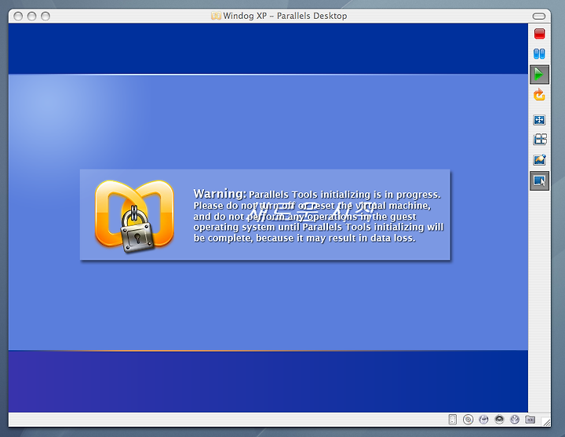Click the hard disk status icon
This screenshot has height=437, width=565.
point(453,420)
